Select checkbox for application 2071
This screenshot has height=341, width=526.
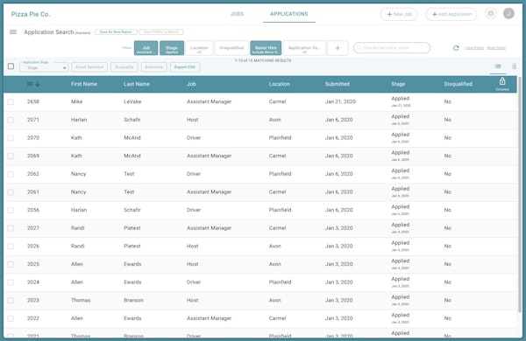point(11,120)
